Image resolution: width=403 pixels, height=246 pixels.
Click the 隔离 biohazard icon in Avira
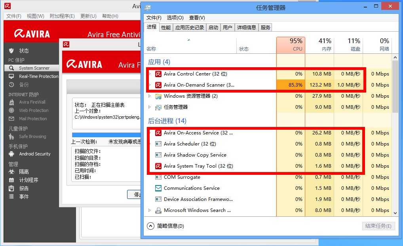coord(11,172)
